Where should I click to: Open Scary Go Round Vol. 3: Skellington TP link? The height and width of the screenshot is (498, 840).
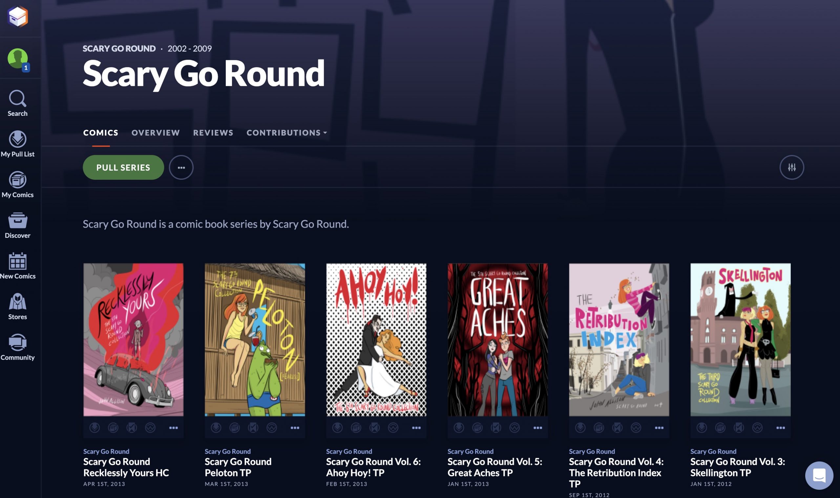click(x=737, y=467)
